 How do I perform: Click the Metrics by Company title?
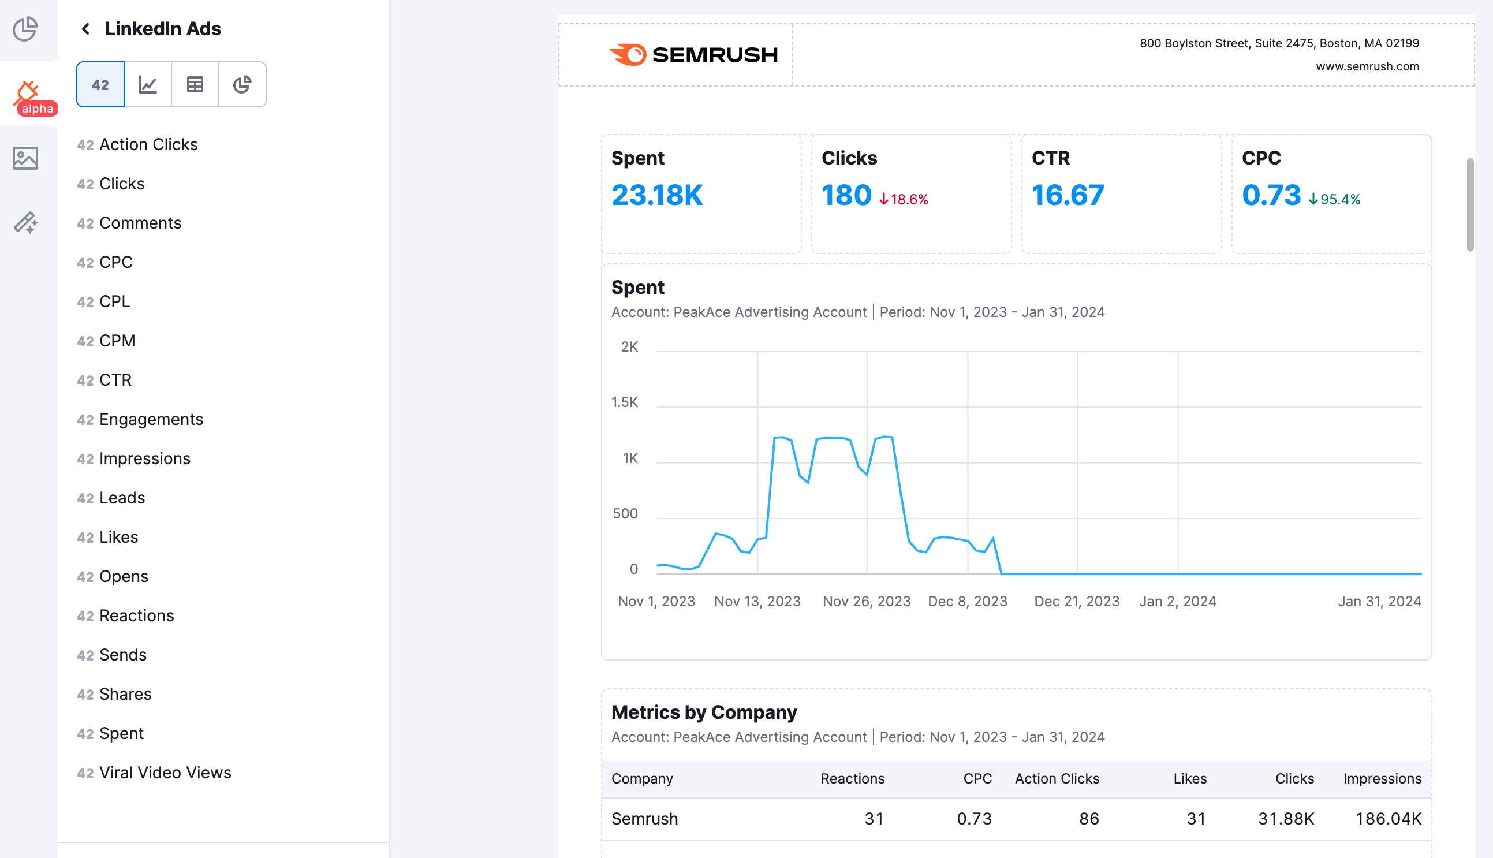coord(704,712)
